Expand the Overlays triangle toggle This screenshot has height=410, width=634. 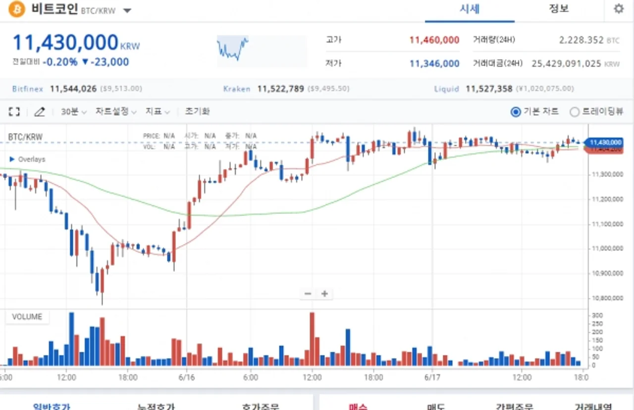pyautogui.click(x=12, y=159)
